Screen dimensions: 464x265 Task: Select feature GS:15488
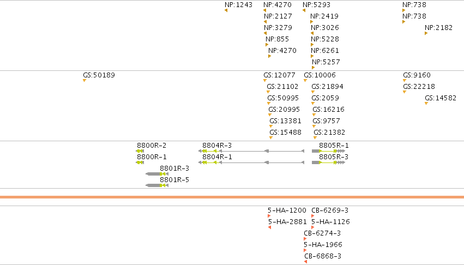coord(285,132)
